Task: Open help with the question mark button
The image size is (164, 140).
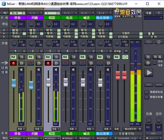Action: tap(159, 13)
